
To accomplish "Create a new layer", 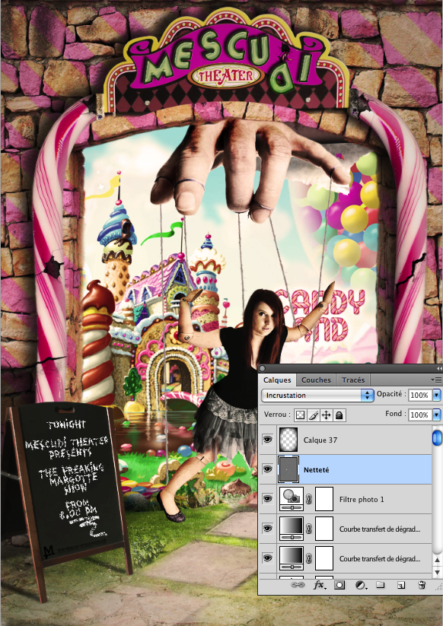I will coord(400,585).
